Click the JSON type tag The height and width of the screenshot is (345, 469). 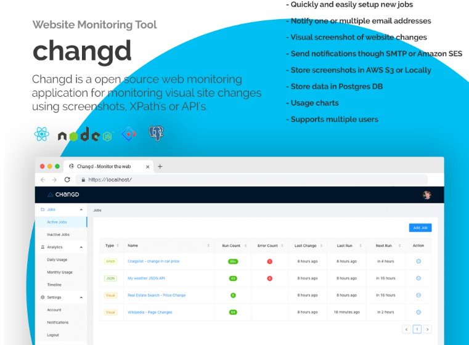[x=110, y=278]
